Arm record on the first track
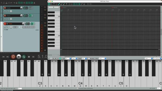The image size is (162, 91). [5, 8]
